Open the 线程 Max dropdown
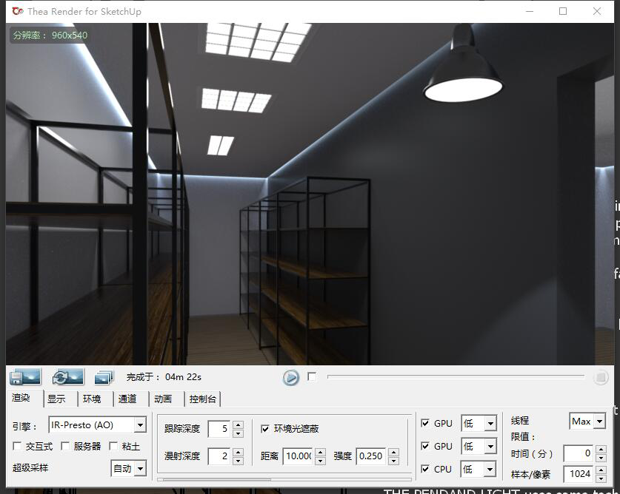The image size is (620, 494). (x=599, y=422)
